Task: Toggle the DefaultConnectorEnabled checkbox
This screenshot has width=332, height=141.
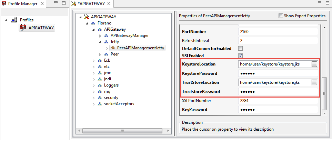Action: tap(240, 49)
